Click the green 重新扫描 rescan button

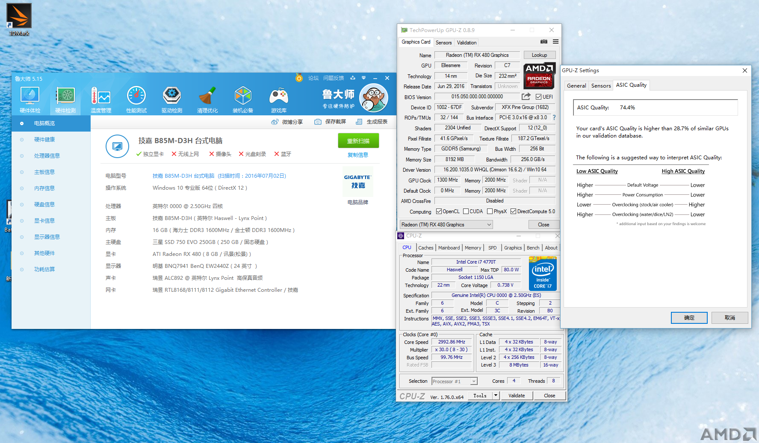[358, 141]
